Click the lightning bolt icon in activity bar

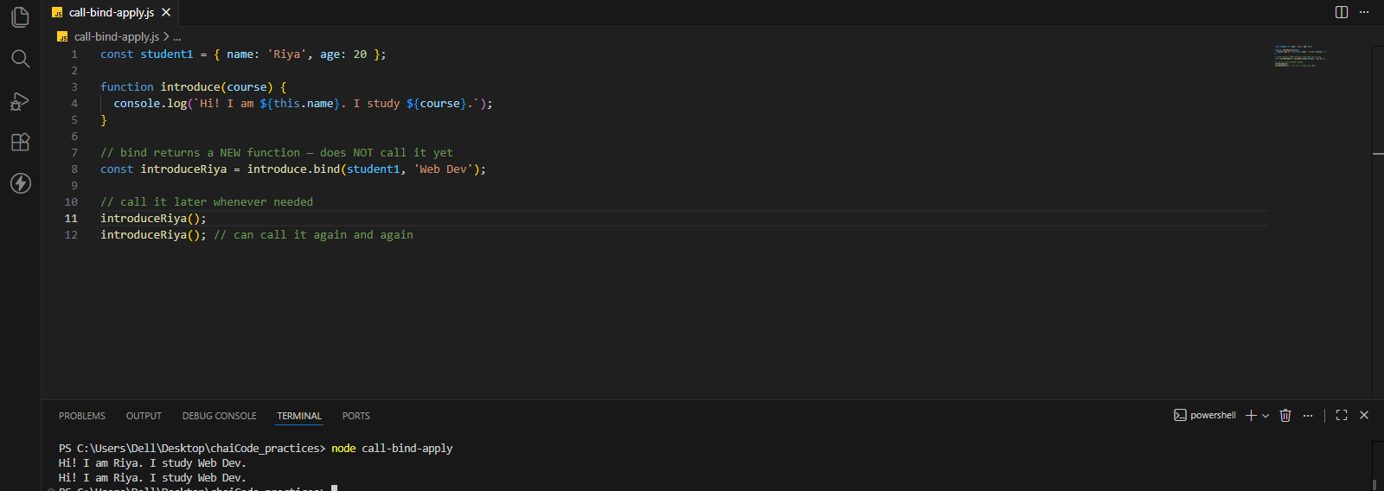20,183
